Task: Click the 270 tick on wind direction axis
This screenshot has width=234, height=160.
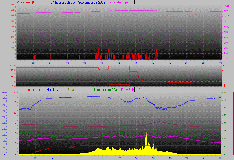Action: pyautogui.click(x=11, y=70)
